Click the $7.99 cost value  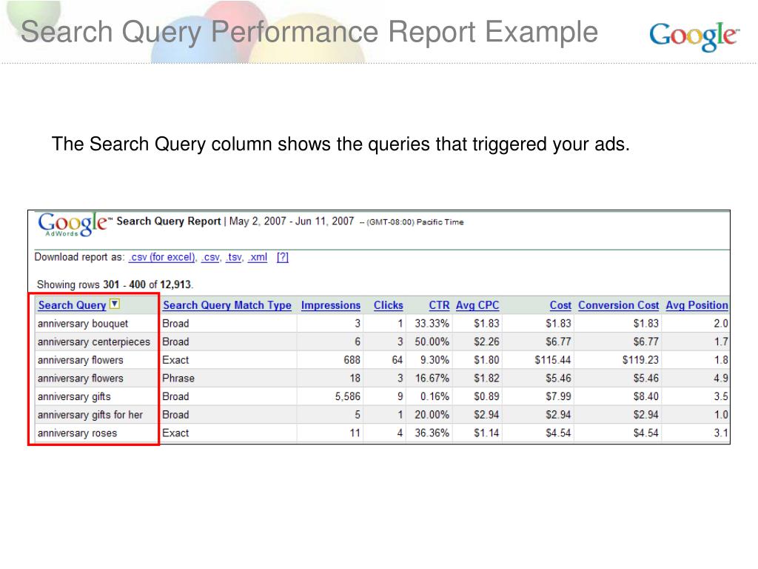tap(558, 397)
